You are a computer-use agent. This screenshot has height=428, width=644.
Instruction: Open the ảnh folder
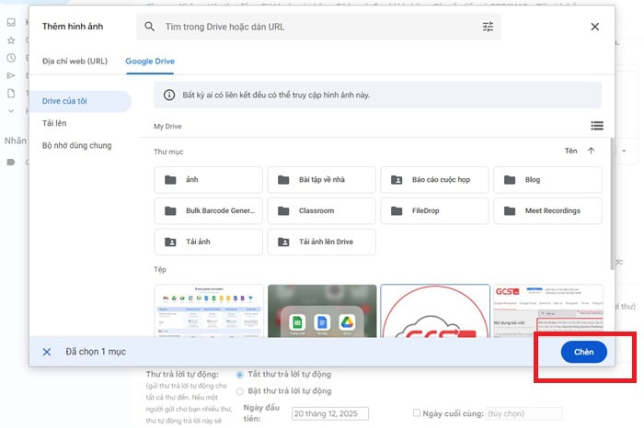click(x=208, y=180)
